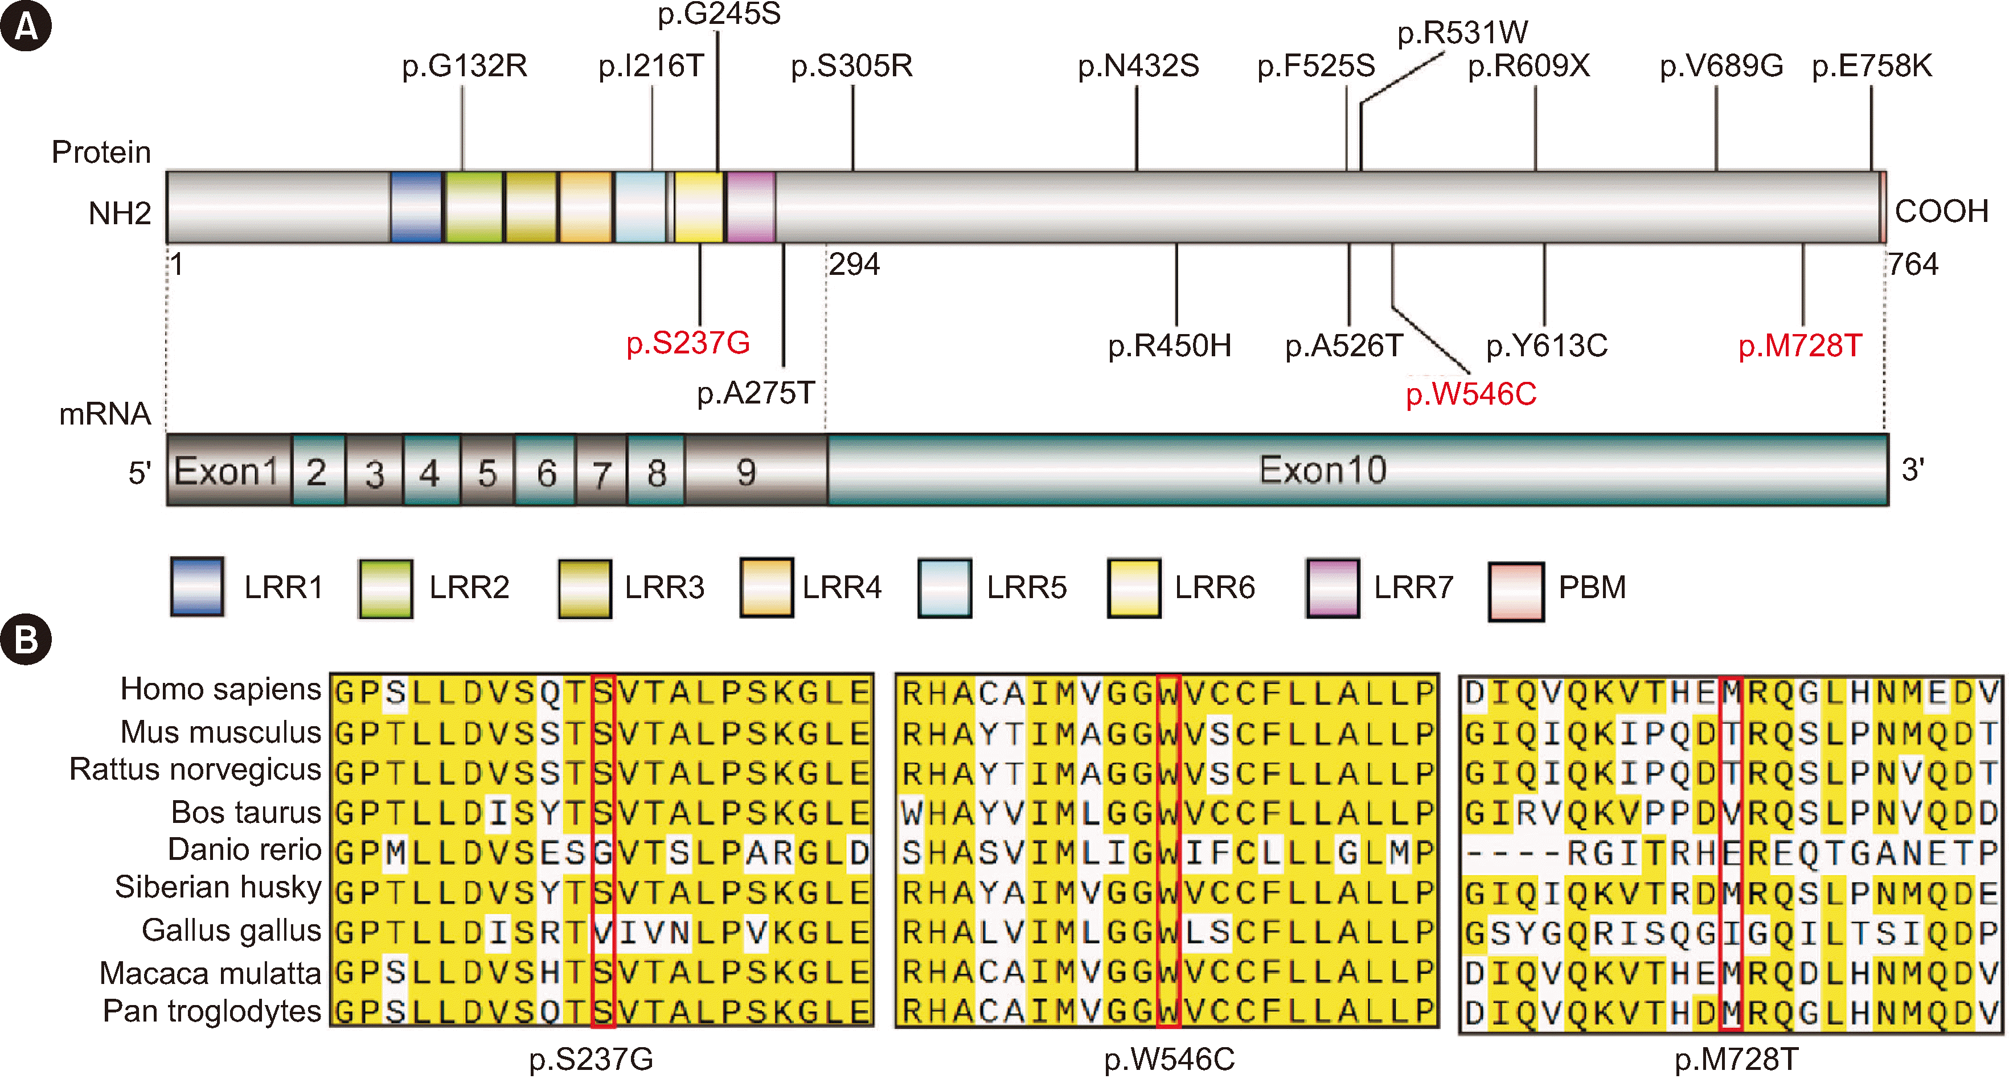Select exon 6 block in mRNA bar
The height and width of the screenshot is (1083, 2009).
point(546,471)
